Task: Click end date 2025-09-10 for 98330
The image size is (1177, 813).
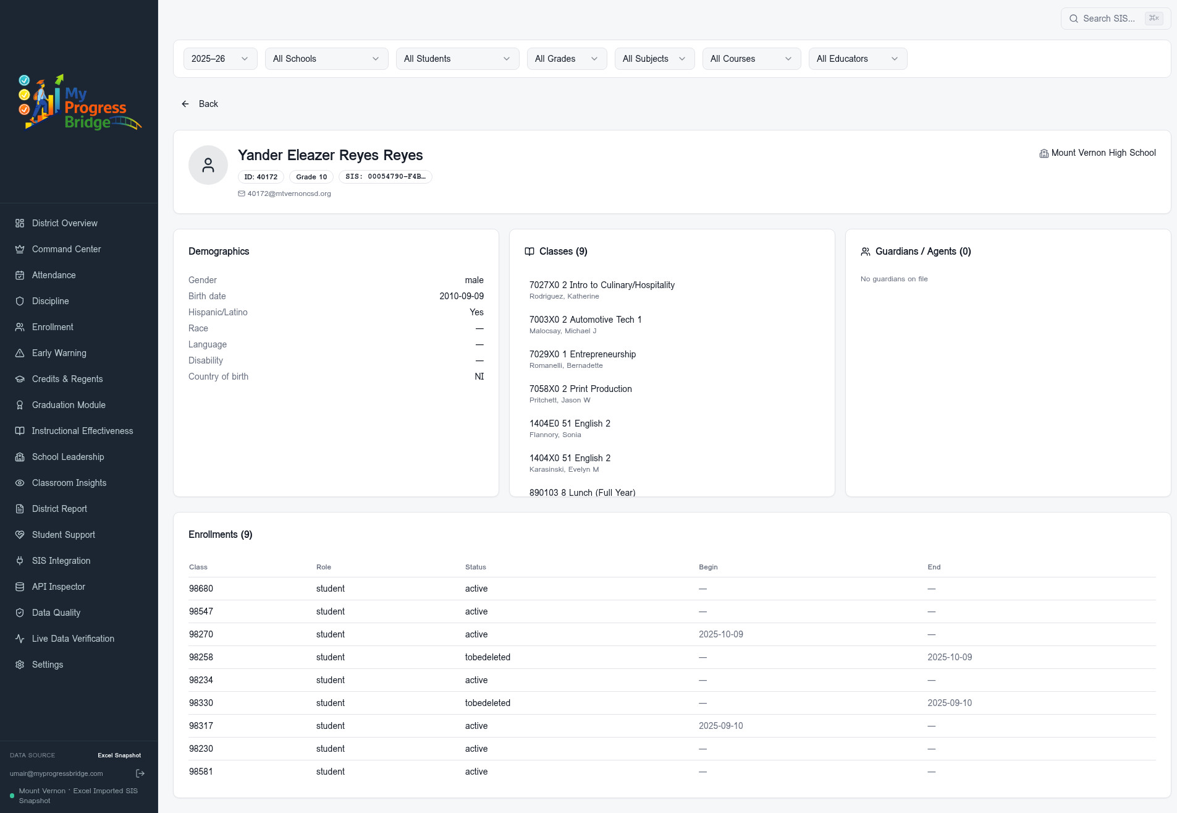Action: (x=950, y=703)
